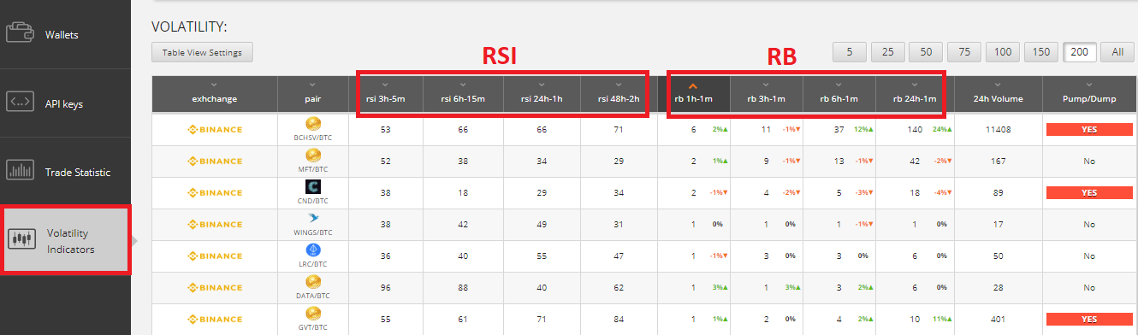
Task: Go to the API keys menu item
Action: click(x=65, y=103)
